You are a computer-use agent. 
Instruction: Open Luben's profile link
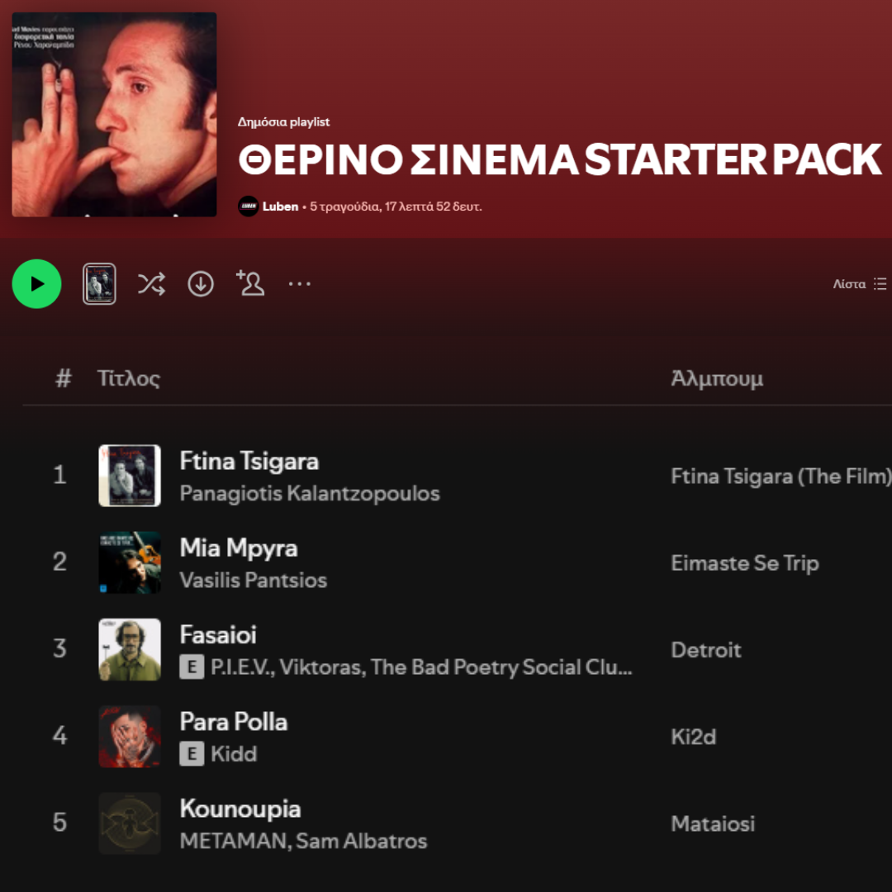pos(282,206)
